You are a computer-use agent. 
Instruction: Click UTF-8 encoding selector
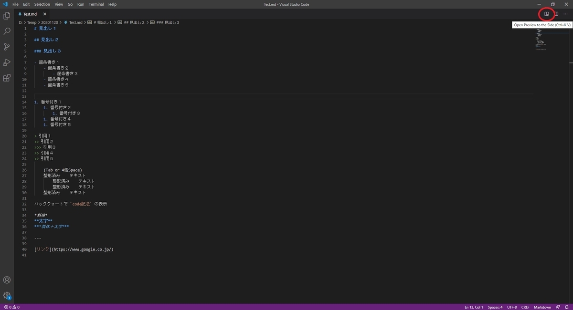tap(512, 307)
